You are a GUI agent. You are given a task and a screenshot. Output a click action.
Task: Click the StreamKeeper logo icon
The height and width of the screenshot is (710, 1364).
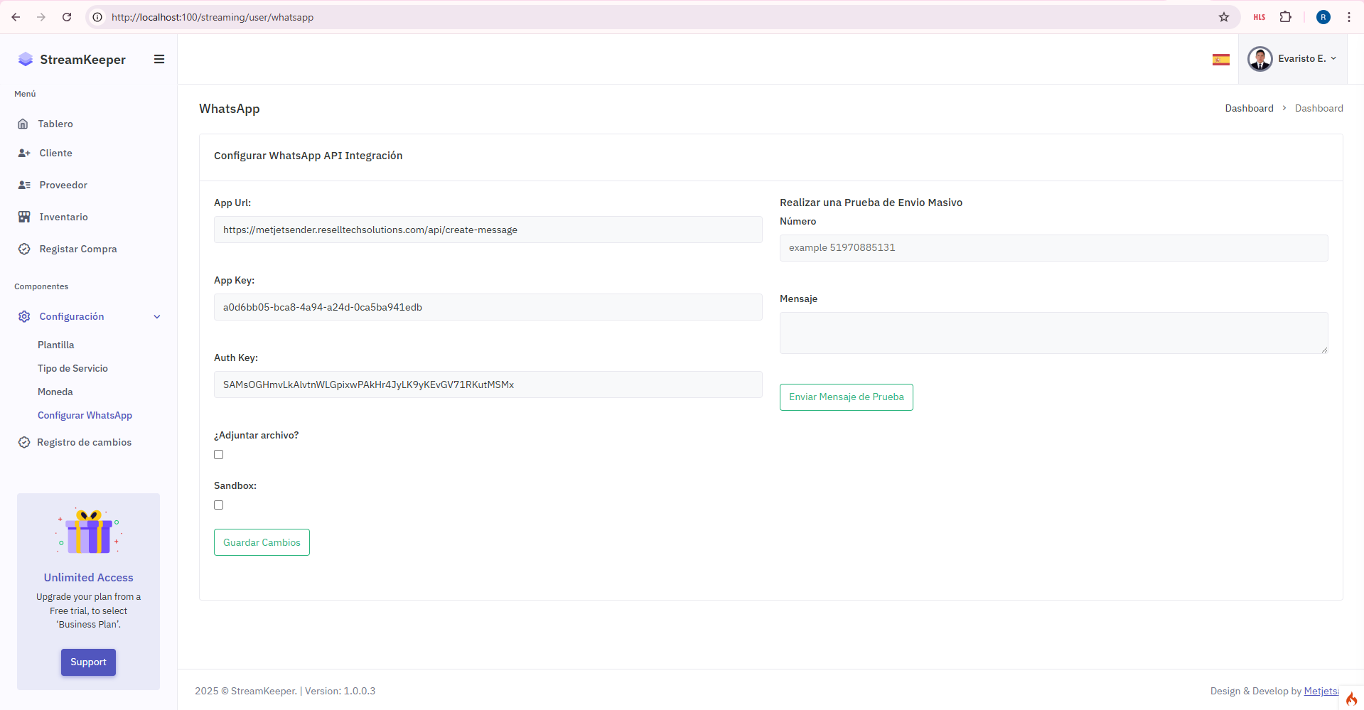click(x=26, y=60)
